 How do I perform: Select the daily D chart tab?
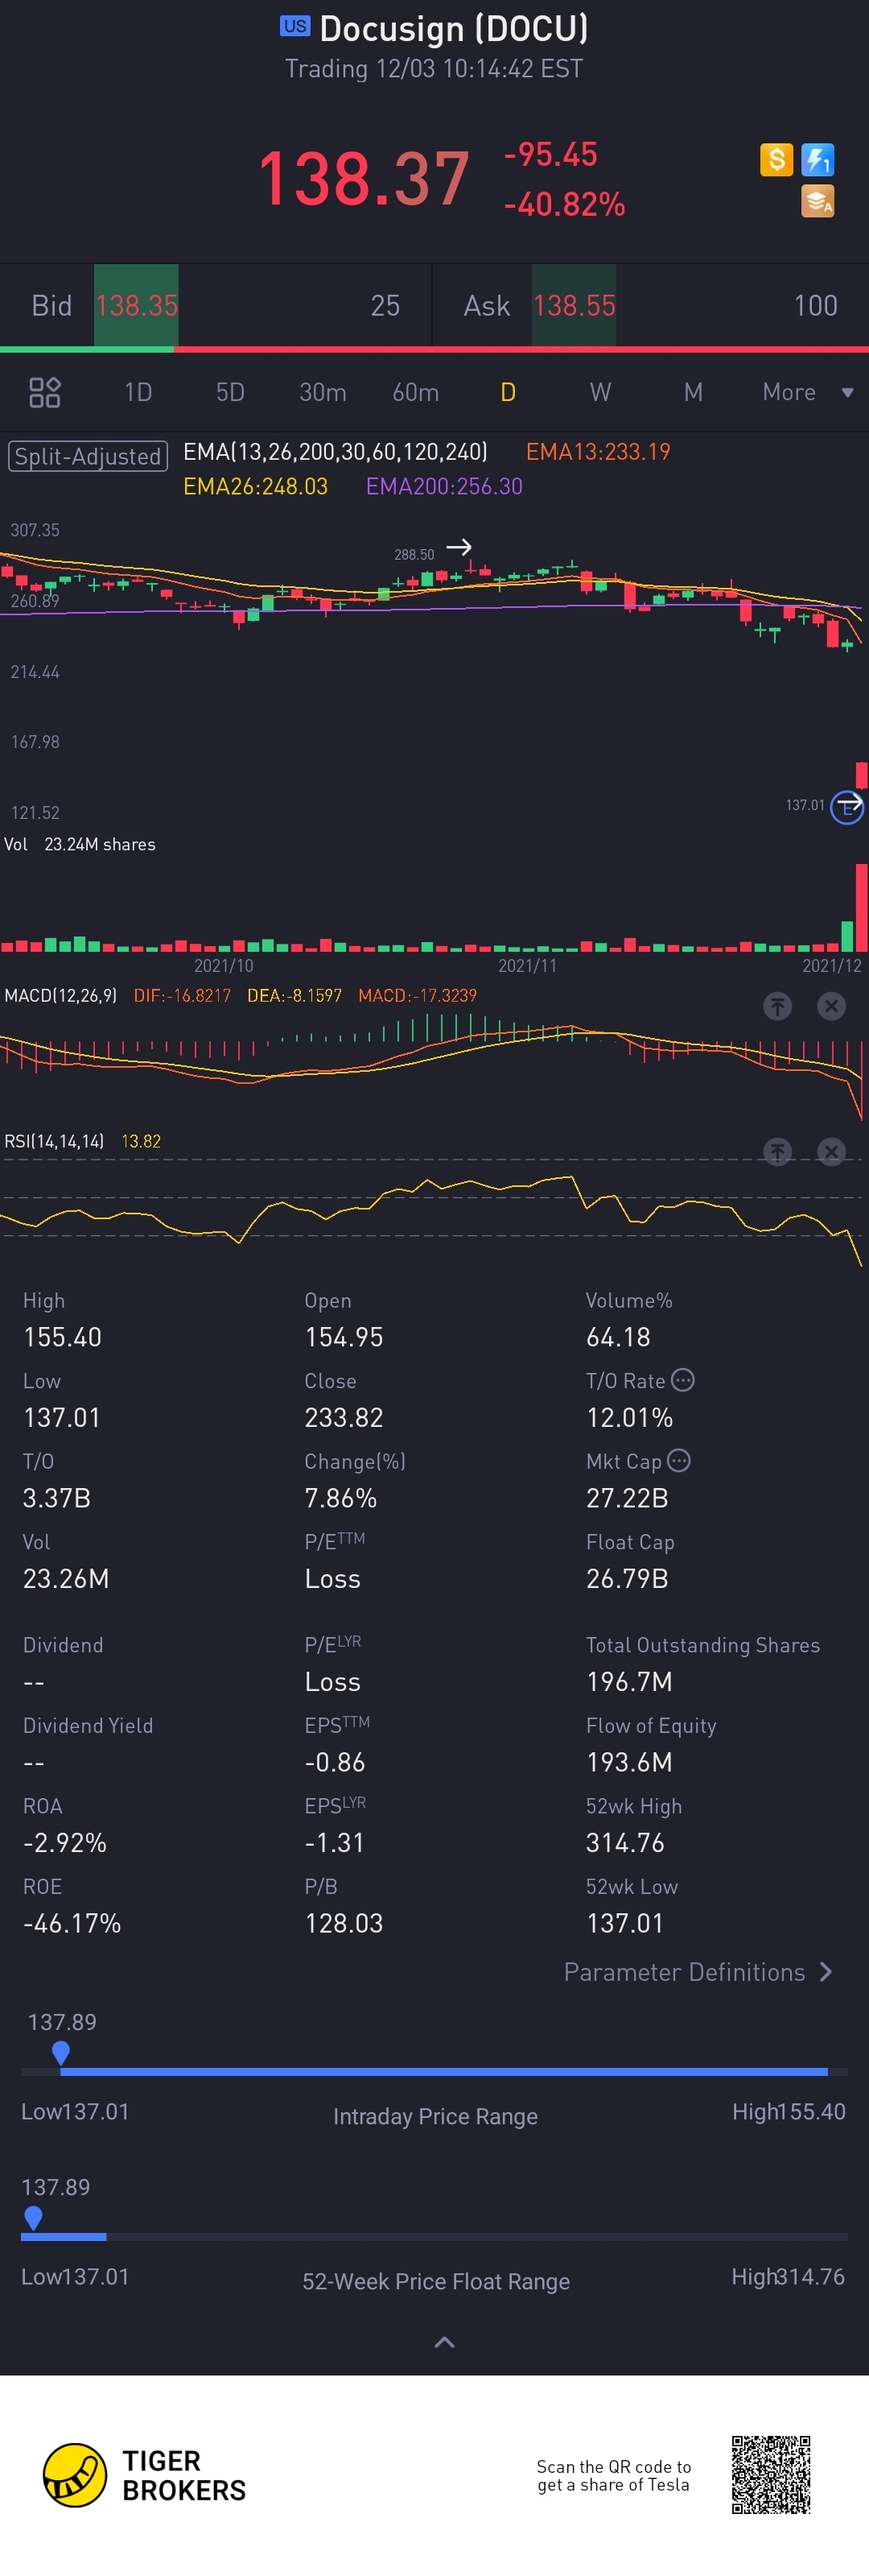tap(508, 392)
